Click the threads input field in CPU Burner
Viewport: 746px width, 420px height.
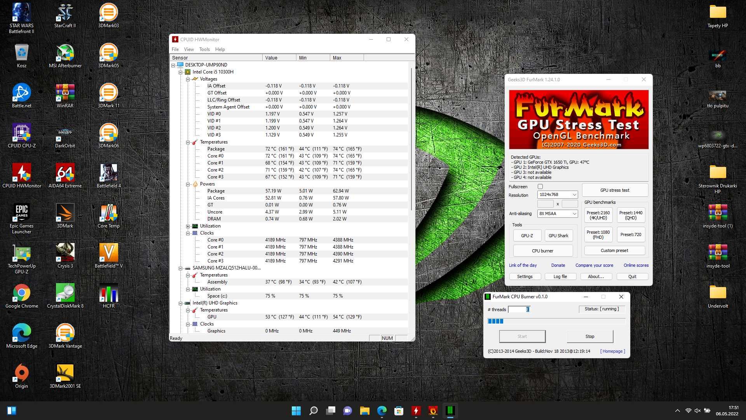pyautogui.click(x=519, y=310)
